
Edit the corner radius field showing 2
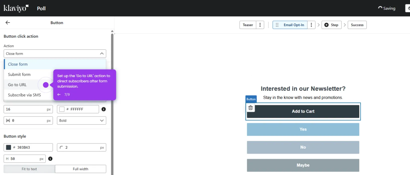point(81,147)
